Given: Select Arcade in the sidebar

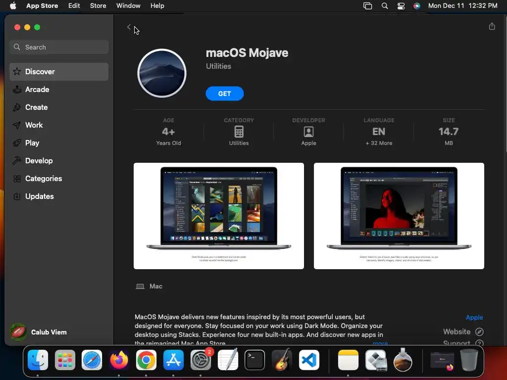Looking at the screenshot, I should click(59, 90).
